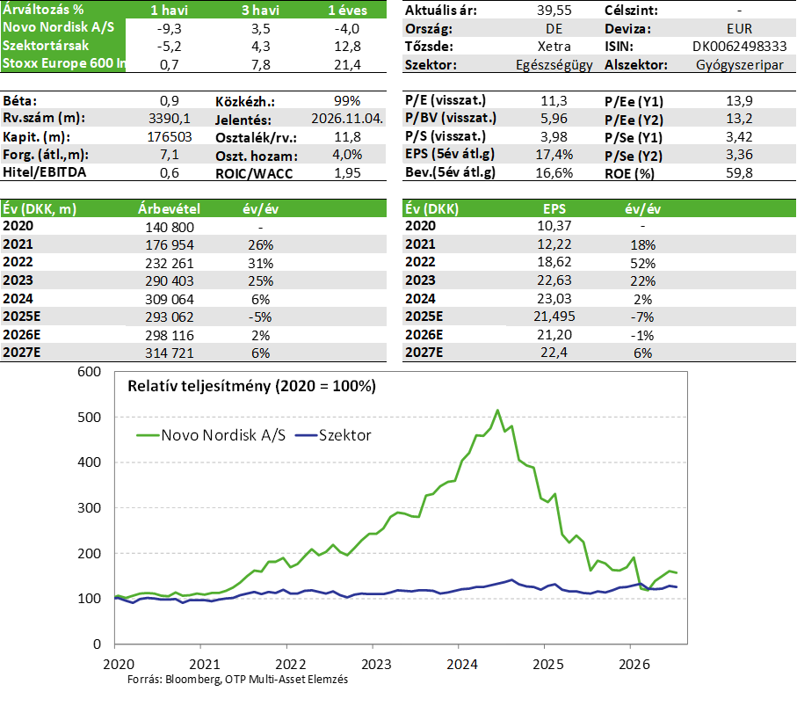Select the dividend per share value 11,8
This screenshot has width=797, height=706.
(x=347, y=137)
